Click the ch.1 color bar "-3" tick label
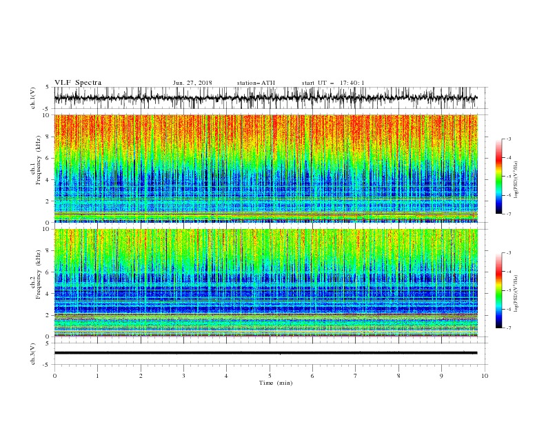 [509, 139]
